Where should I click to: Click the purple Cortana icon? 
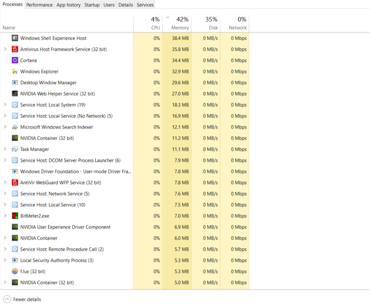[15, 60]
